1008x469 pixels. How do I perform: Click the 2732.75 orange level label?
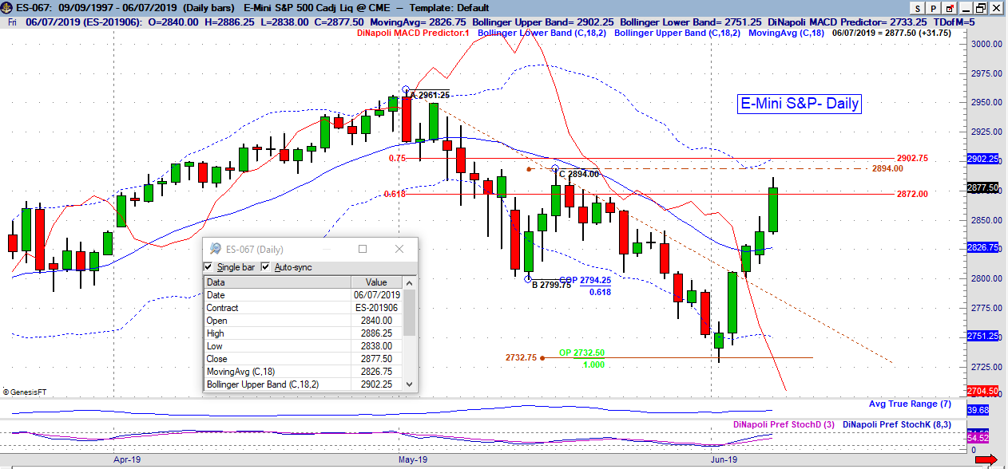click(x=521, y=358)
